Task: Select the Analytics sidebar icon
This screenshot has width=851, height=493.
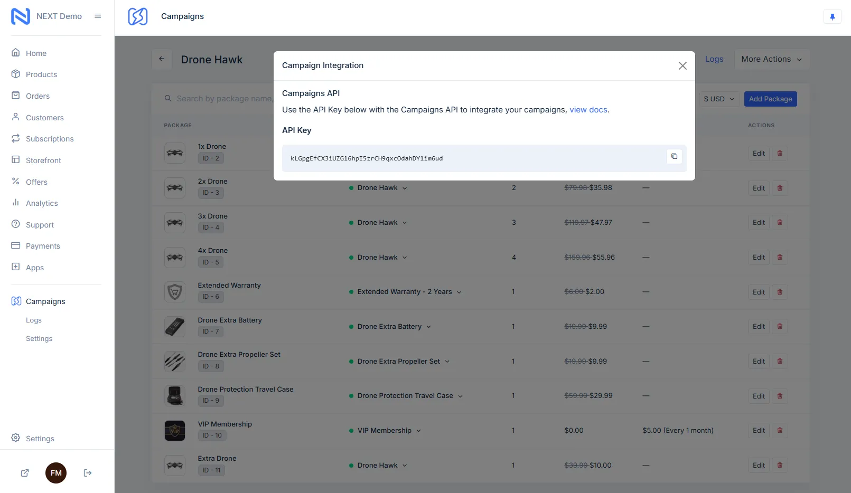Action: point(16,203)
